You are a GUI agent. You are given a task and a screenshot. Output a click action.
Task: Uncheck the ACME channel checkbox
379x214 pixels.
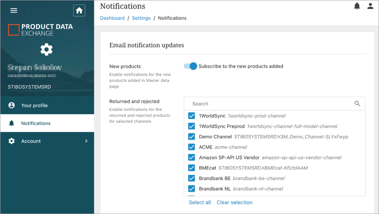(192, 147)
